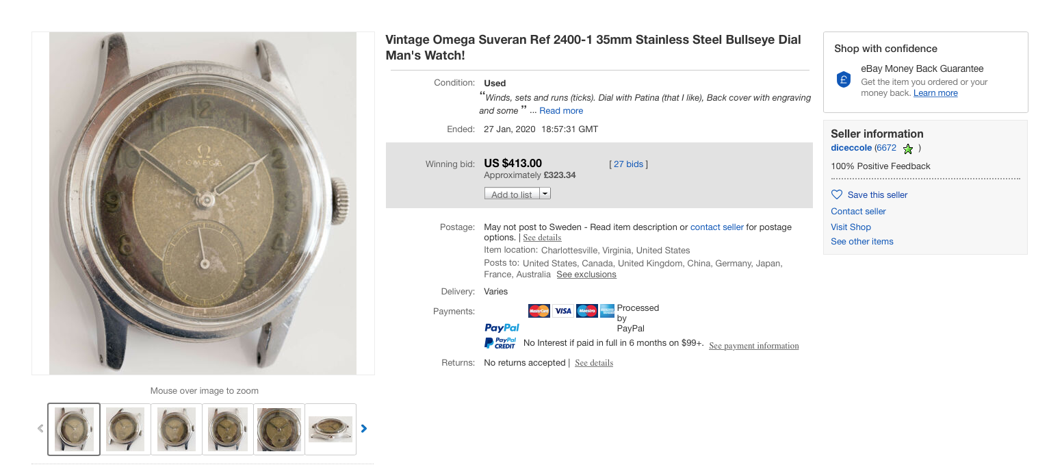Viewport: 1049px width, 467px height.
Task: Click the eBay Money Back Guarantee shield icon
Action: 844,79
